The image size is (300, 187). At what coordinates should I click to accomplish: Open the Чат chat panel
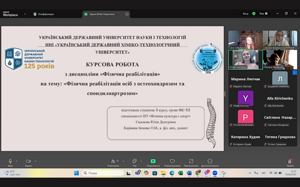click(135, 162)
